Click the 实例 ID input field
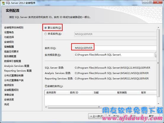This screenshot has width=164, height=123. 115,48
